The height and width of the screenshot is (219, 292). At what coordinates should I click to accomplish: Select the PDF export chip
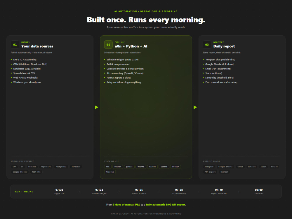(210, 172)
